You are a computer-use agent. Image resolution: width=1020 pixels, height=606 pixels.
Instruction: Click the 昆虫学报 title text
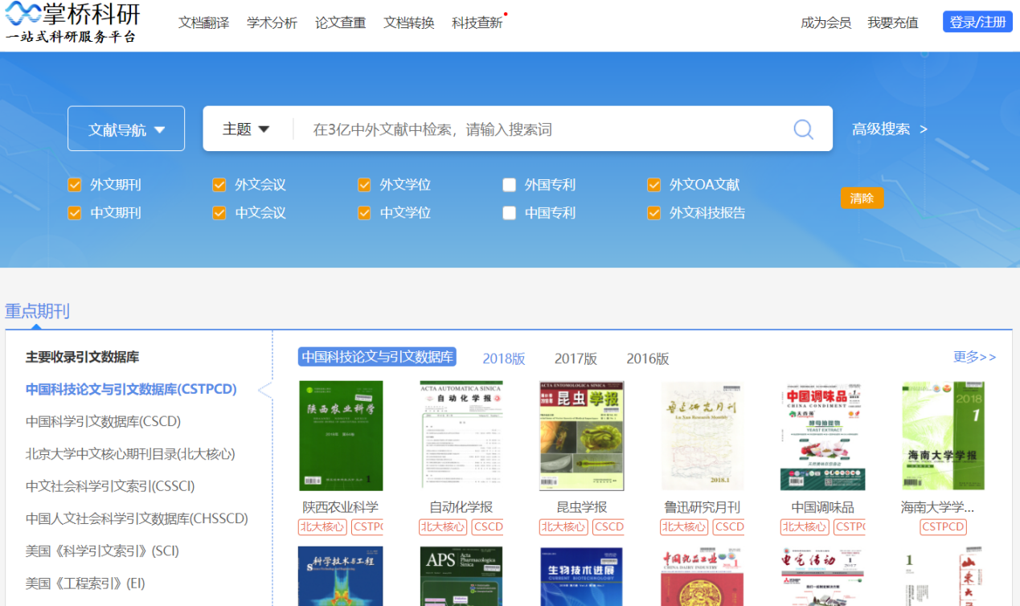(582, 507)
